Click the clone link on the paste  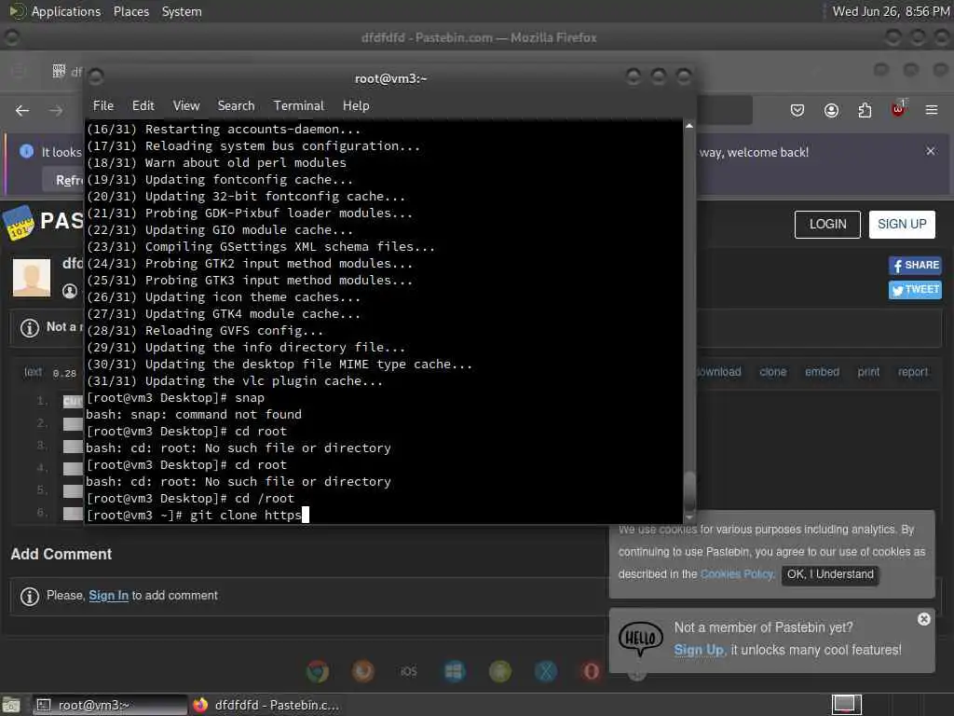[x=772, y=371]
